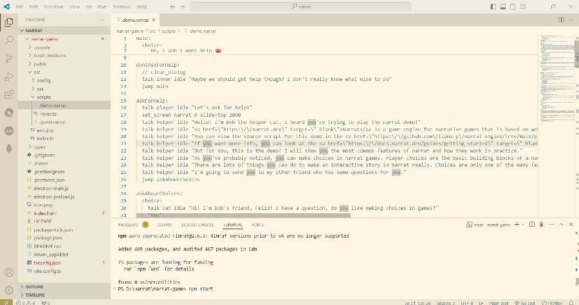Open notifications bell in status bar

pyautogui.click(x=571, y=301)
